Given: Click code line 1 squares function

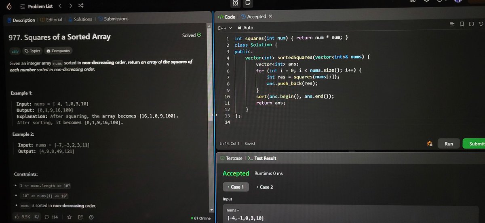Looking at the screenshot, I should [291, 38].
